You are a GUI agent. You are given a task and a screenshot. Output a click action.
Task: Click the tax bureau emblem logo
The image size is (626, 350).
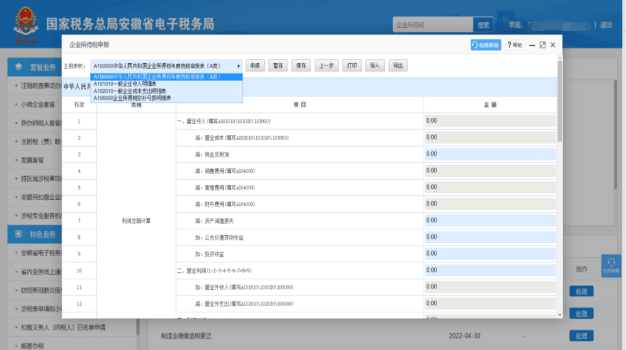(x=26, y=25)
